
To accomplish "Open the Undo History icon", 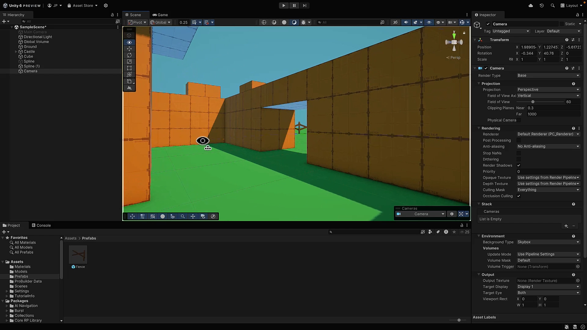I will tap(542, 5).
